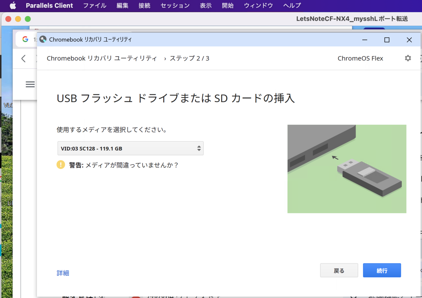Click the Chromebook リカバリ ユーティリティ breadcrumb
Viewport: 422px width, 298px height.
pos(102,58)
